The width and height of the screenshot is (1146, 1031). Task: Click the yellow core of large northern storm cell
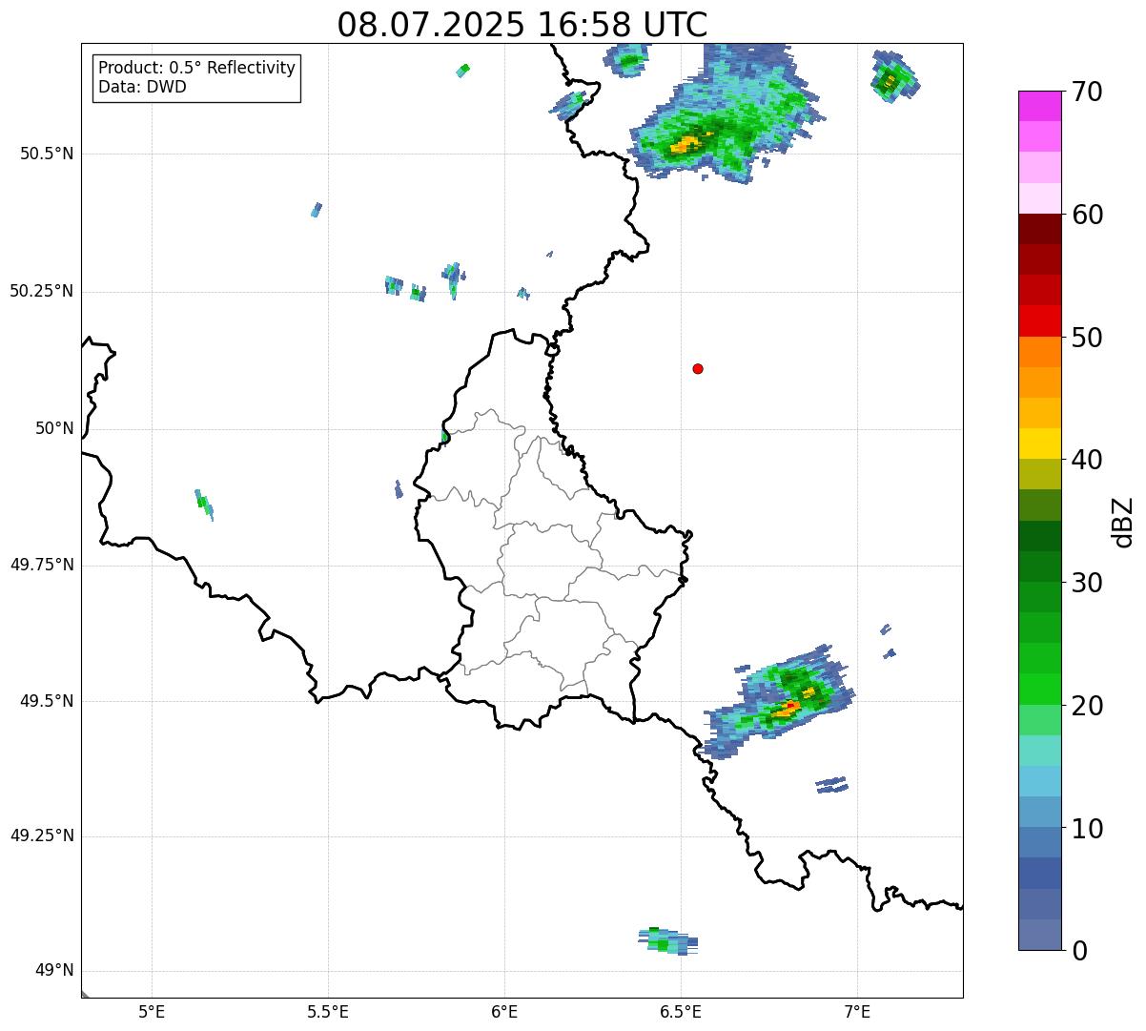[686, 144]
